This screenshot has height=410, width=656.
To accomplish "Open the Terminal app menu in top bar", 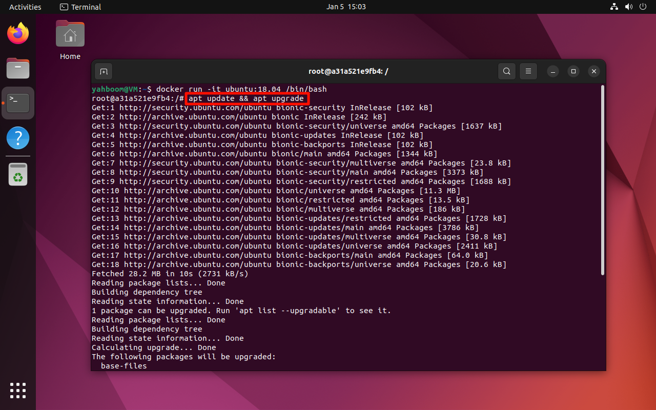I will coord(80,7).
